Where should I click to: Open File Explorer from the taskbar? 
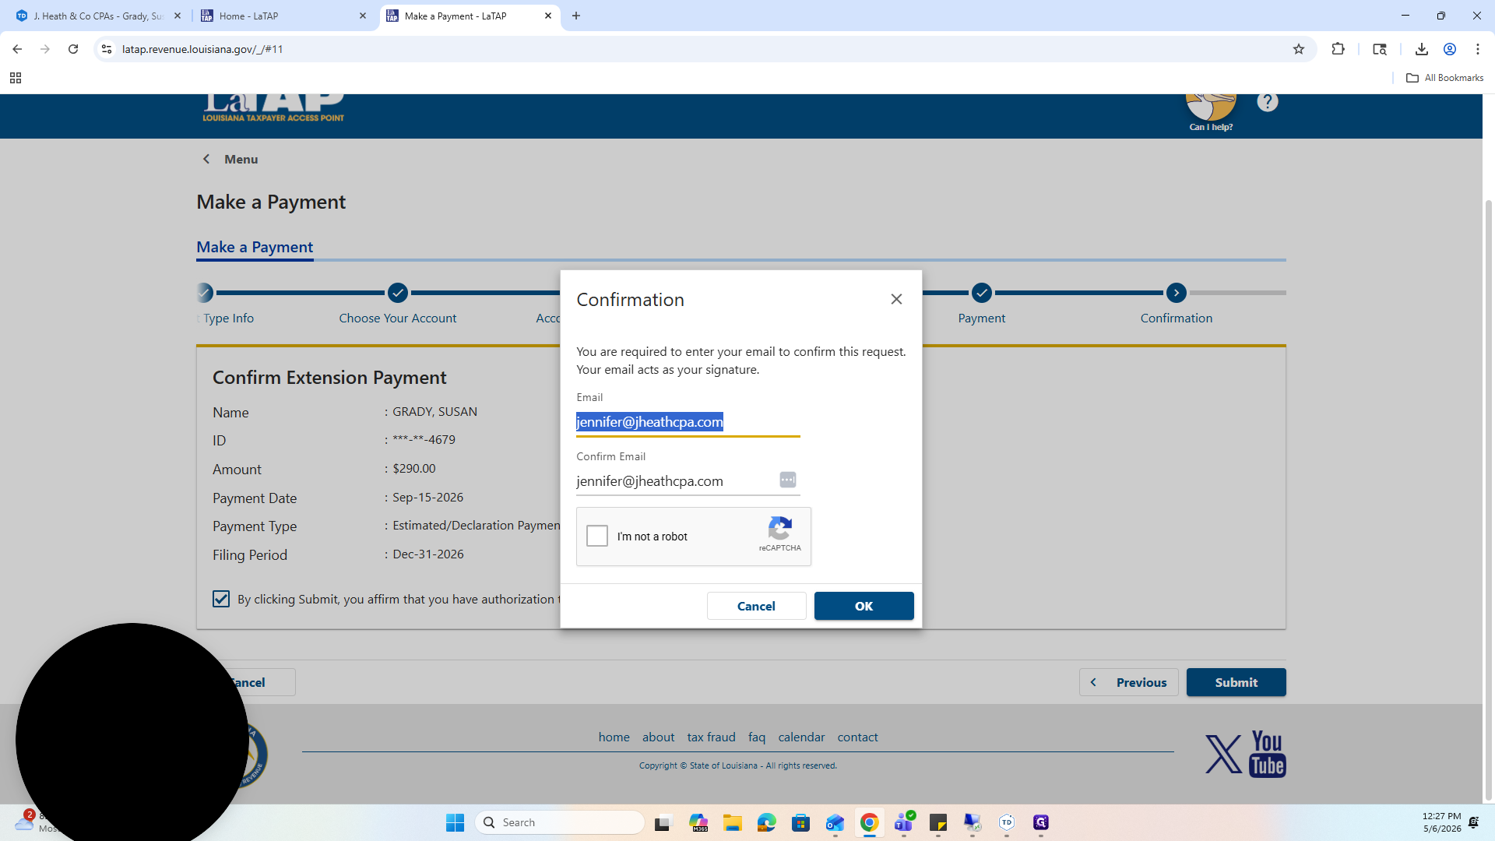tap(732, 822)
